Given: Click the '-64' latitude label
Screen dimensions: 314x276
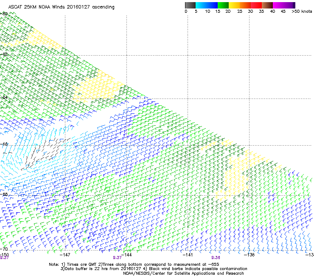Looking at the screenshot, I should tap(4, 98).
